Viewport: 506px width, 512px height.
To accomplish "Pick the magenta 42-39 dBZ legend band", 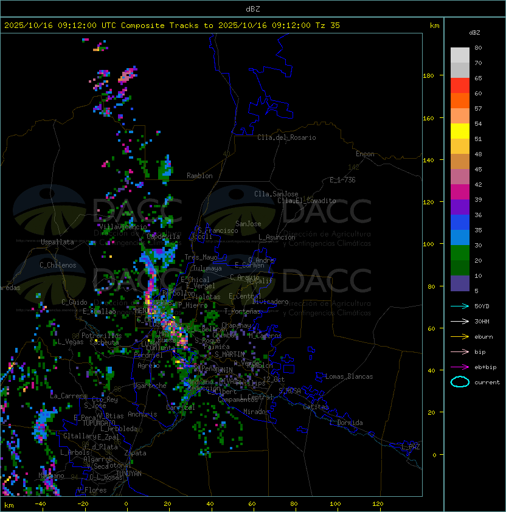I will [460, 192].
